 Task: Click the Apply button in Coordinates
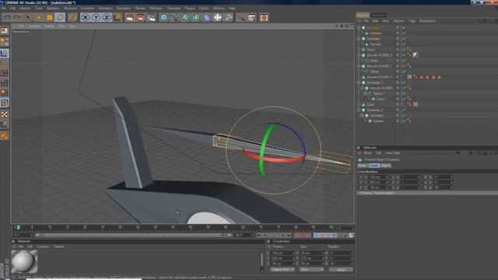[x=341, y=270]
